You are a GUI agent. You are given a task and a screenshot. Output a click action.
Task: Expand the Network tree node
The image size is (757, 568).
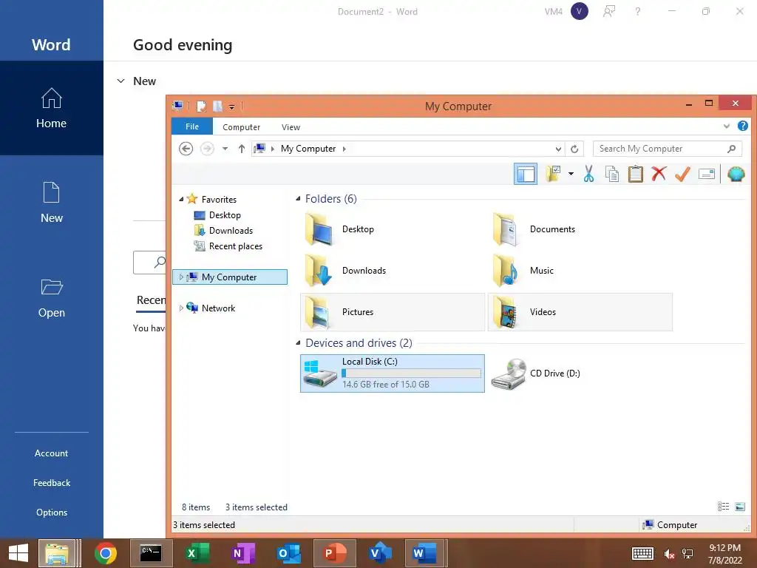(181, 308)
